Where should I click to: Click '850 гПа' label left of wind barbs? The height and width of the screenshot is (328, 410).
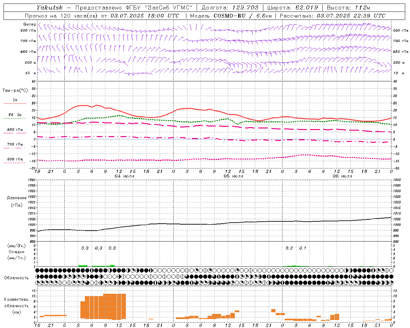point(28,52)
